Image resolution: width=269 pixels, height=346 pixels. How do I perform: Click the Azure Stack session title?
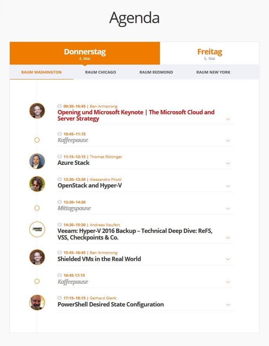pyautogui.click(x=74, y=163)
